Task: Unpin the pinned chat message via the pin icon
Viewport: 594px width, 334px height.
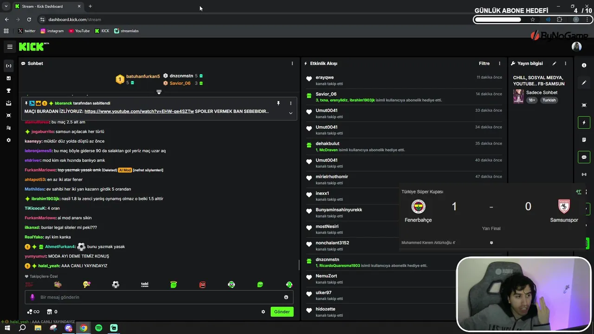Action: coord(278,103)
